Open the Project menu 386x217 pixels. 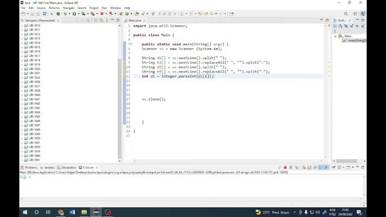94,8
